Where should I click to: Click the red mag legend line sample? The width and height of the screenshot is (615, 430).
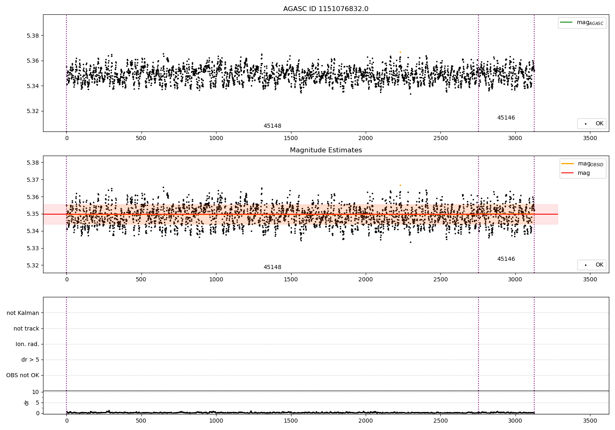(567, 173)
